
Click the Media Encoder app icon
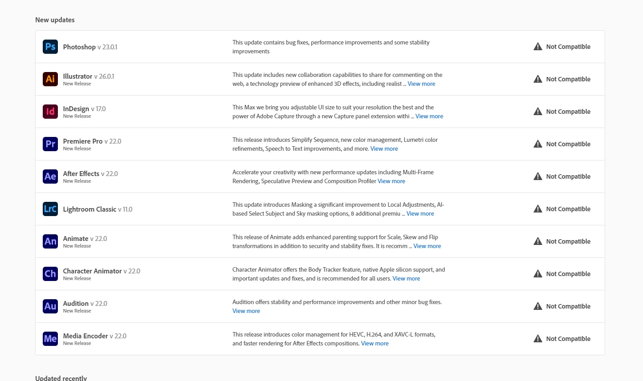click(50, 339)
